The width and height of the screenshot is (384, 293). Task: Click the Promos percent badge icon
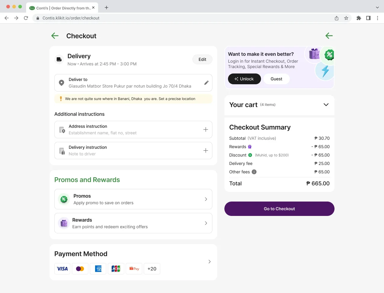coord(64,199)
